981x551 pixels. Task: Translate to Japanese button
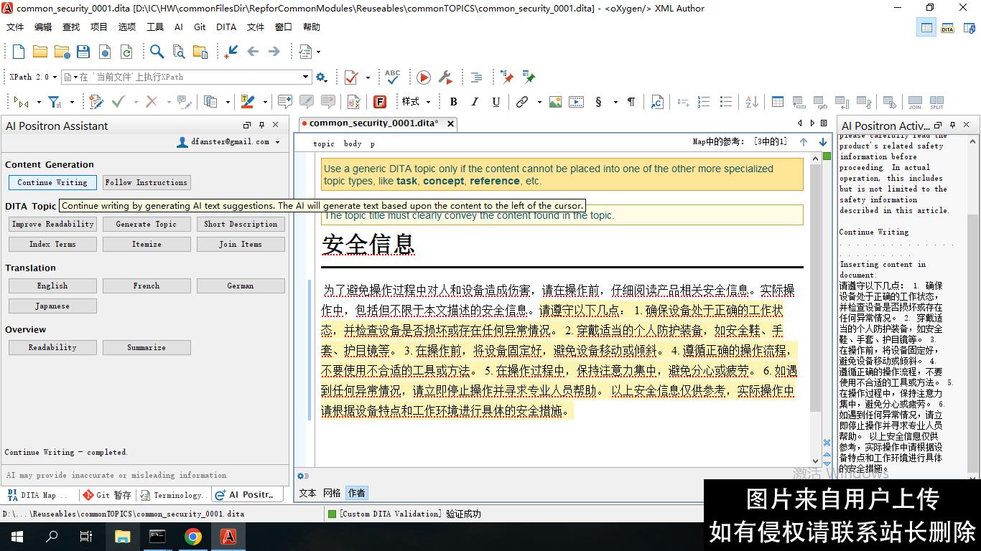[x=52, y=306]
